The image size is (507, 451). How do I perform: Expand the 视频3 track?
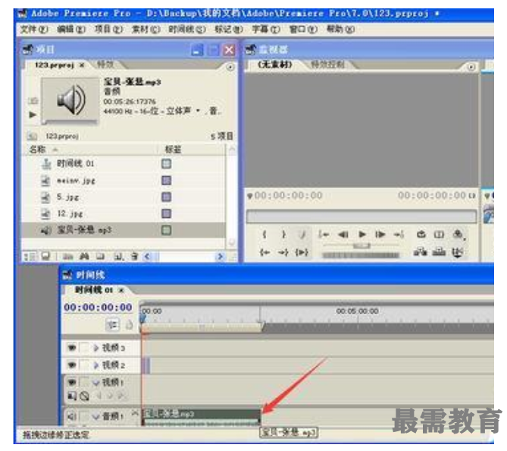tap(96, 348)
